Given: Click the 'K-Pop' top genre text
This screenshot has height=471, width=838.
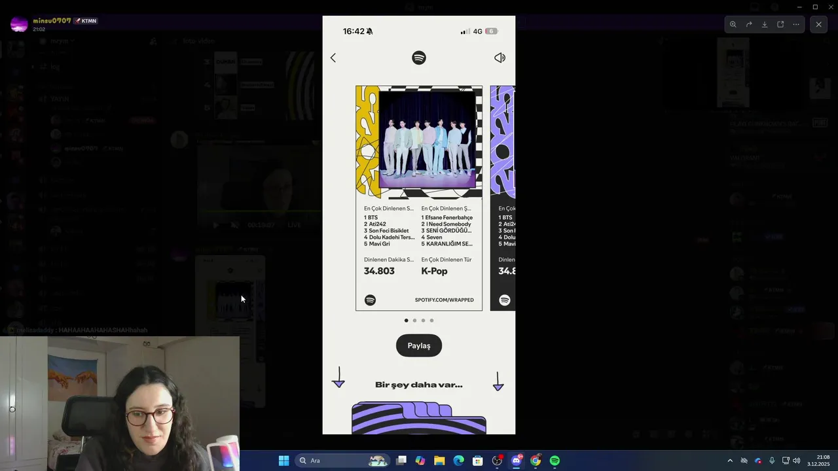Looking at the screenshot, I should click(x=434, y=271).
